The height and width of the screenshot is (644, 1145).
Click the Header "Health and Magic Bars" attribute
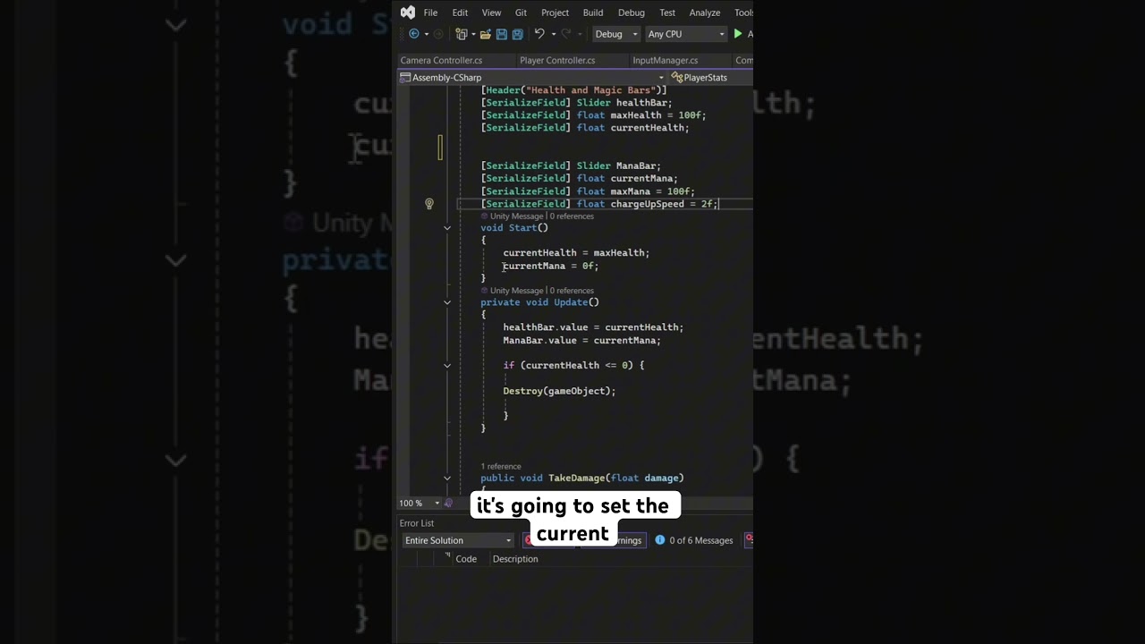pyautogui.click(x=573, y=90)
